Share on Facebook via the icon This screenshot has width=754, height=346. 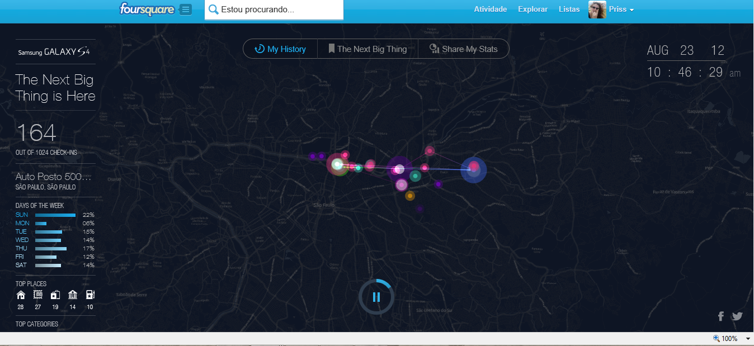[x=721, y=316]
